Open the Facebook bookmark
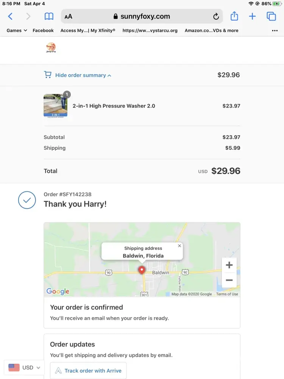 pos(43,30)
